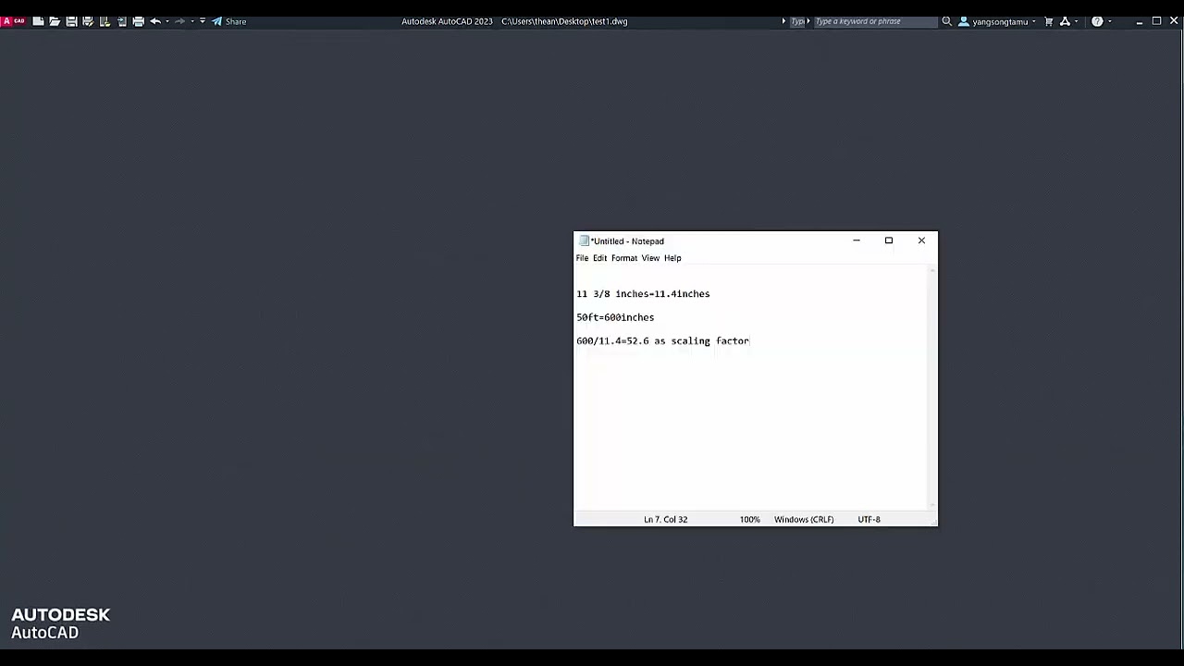Click the Plot printer icon

(138, 21)
